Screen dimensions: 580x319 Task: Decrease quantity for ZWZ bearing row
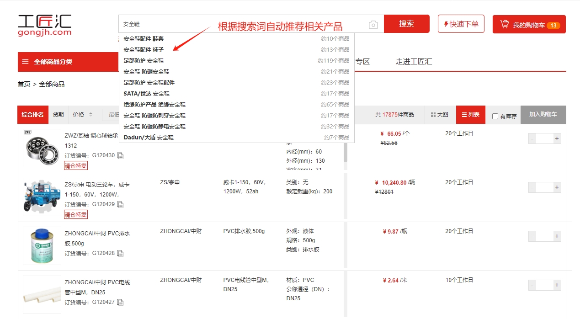(x=532, y=138)
